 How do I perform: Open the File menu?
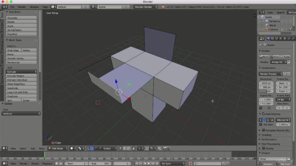12,7
